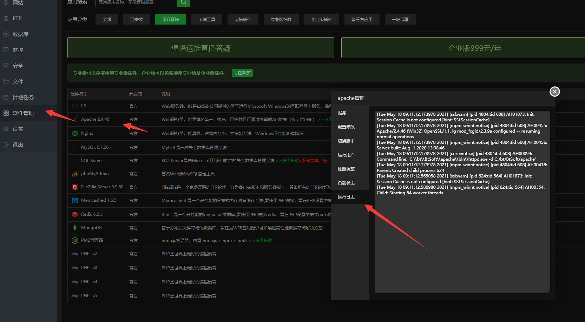Image resolution: width=585 pixels, height=322 pixels.
Task: Open 运行用户 tab in apache dialog
Action: point(350,155)
